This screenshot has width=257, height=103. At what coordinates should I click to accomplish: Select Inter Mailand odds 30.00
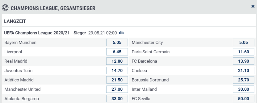click(x=244, y=89)
